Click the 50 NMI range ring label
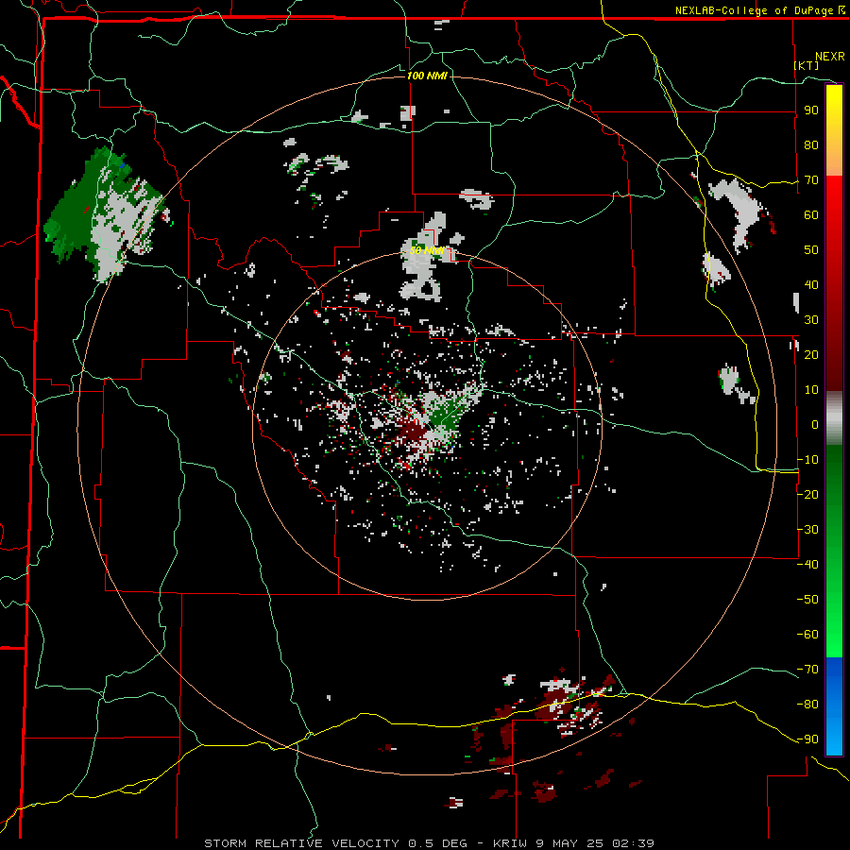This screenshot has width=850, height=850. coord(427,250)
